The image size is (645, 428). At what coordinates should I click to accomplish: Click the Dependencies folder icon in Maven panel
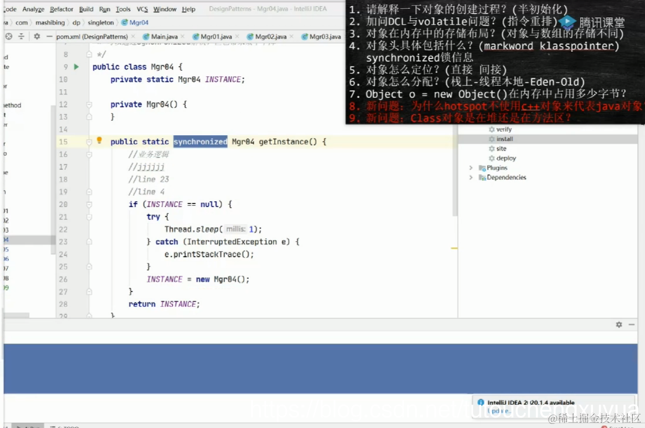pyautogui.click(x=482, y=177)
